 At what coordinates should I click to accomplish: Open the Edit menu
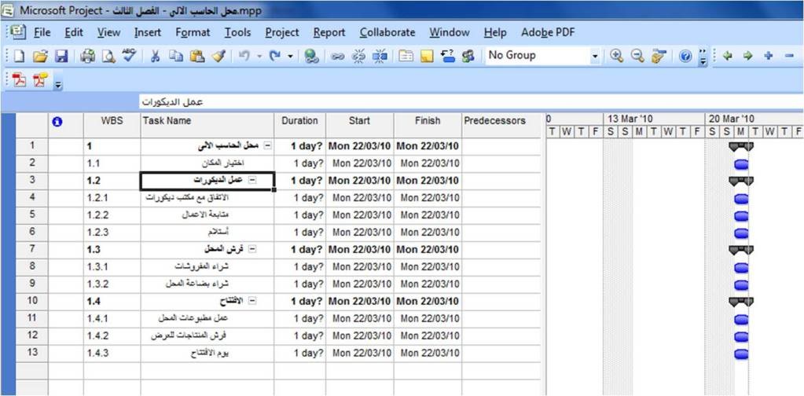(74, 33)
